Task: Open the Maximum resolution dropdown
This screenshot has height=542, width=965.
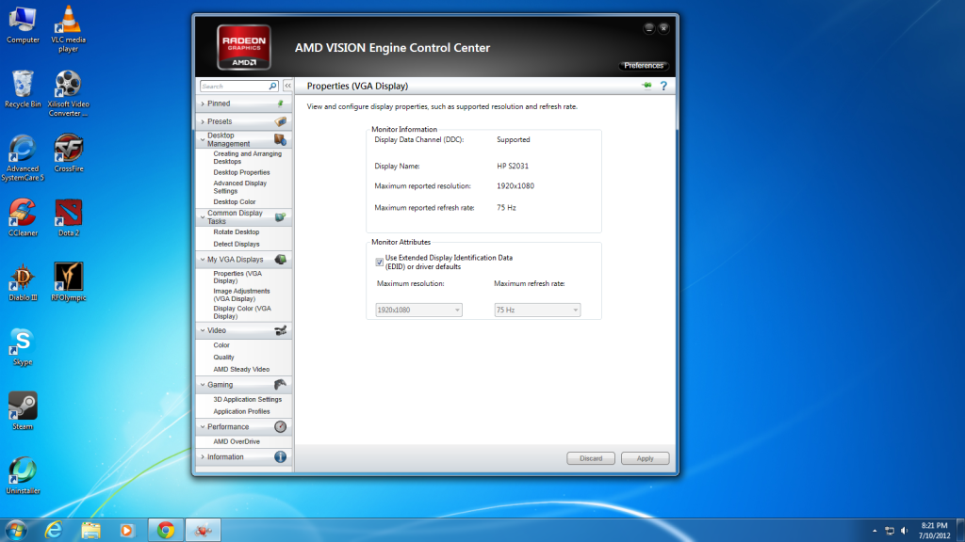Action: click(418, 310)
